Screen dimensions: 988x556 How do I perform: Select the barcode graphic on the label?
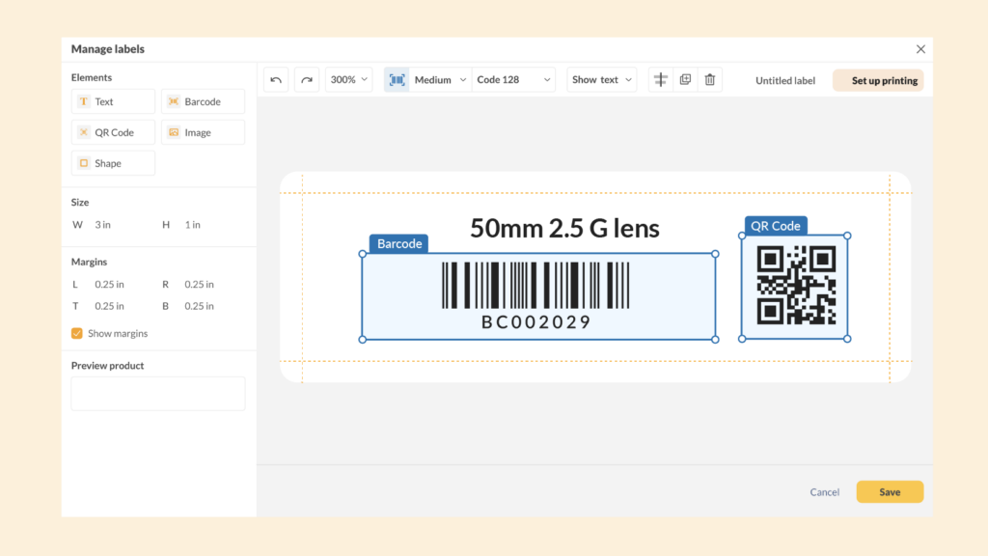[x=535, y=286]
